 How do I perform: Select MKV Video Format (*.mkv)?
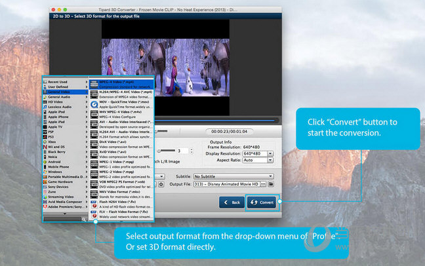coord(122,194)
